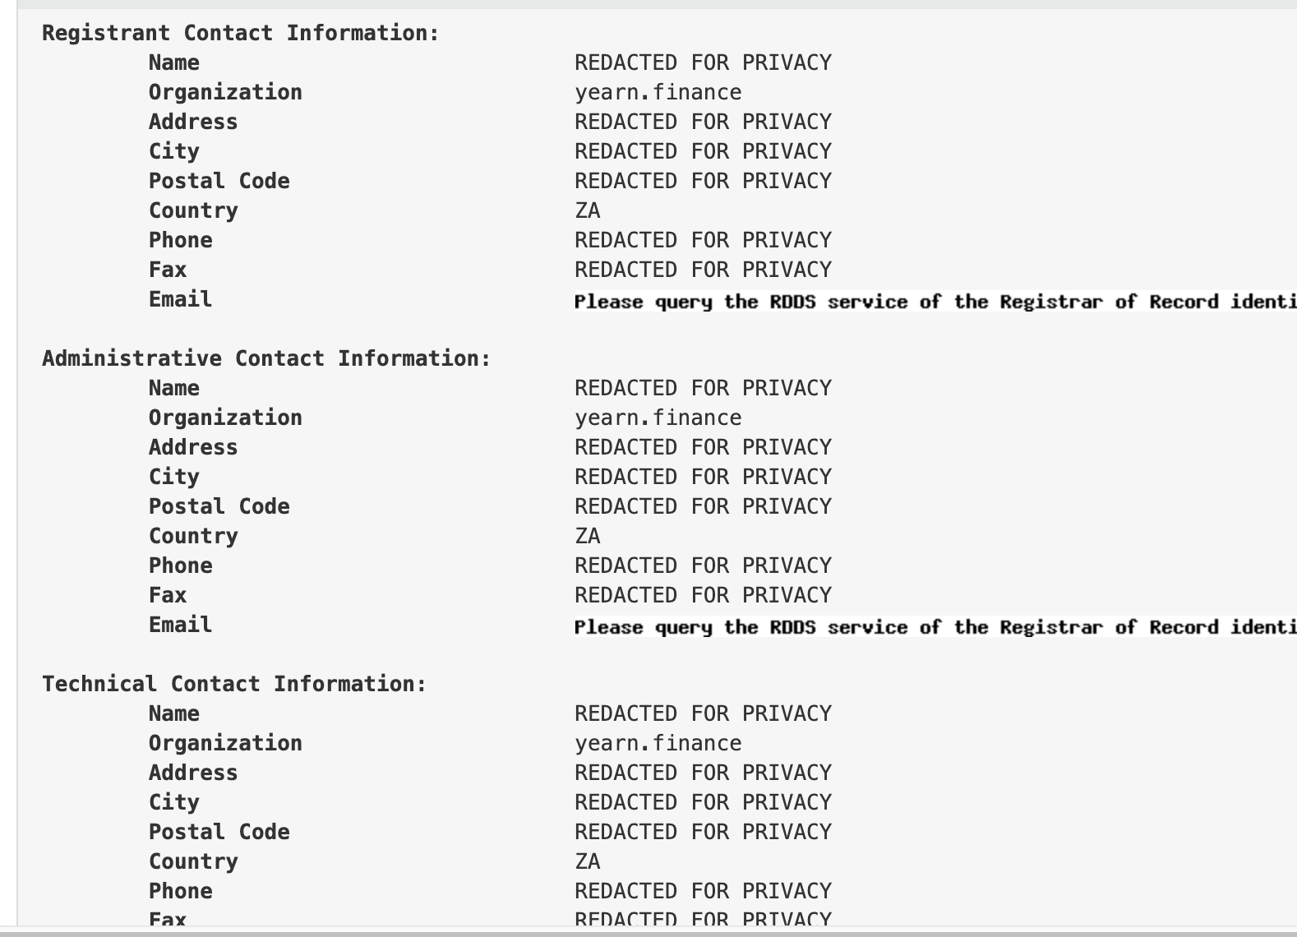
Task: Click the Administrative Contact Information heading
Action: pos(266,358)
